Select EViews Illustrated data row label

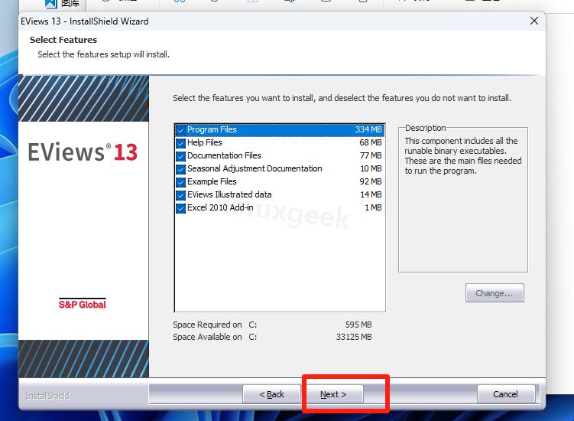229,194
